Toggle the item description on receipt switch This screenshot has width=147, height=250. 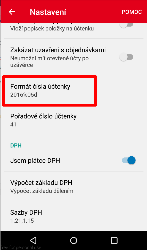click(x=126, y=25)
